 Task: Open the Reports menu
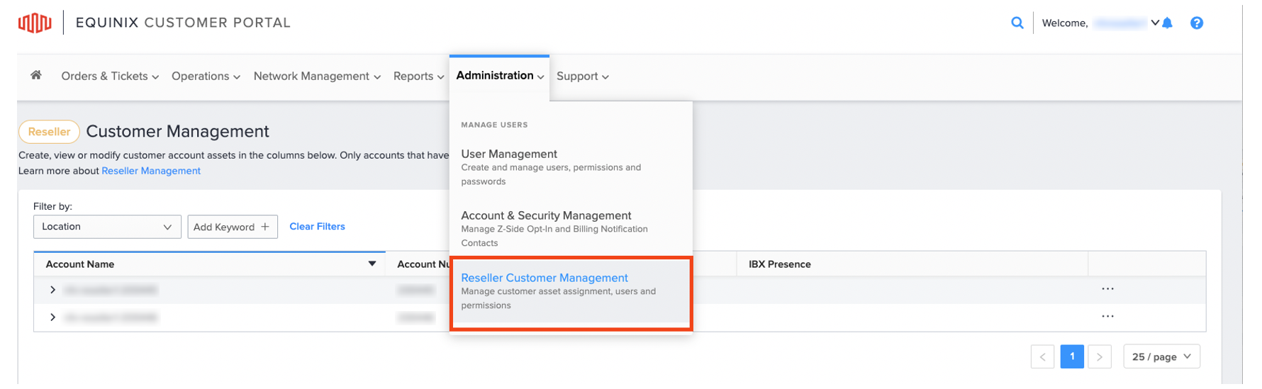[418, 76]
